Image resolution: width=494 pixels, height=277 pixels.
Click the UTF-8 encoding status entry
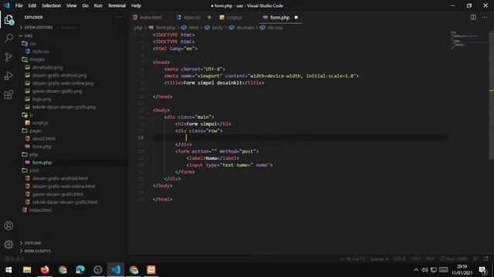pyautogui.click(x=400, y=259)
